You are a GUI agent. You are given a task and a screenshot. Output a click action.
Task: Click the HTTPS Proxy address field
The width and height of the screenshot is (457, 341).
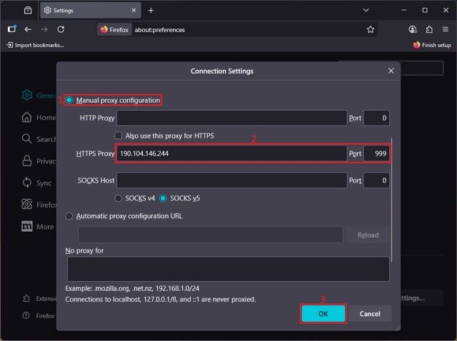(x=231, y=153)
